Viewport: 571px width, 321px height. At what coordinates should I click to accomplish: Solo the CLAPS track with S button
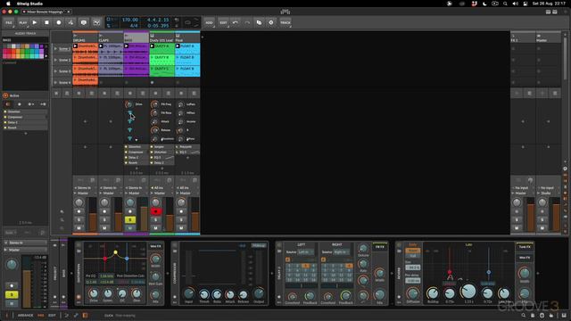[x=104, y=219]
